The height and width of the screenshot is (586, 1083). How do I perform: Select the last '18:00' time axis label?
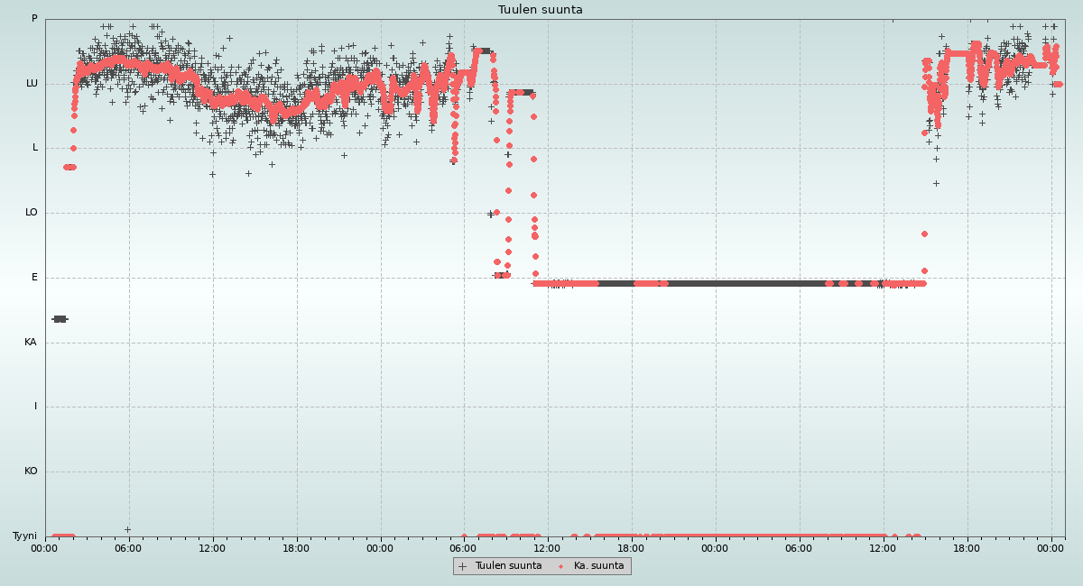click(967, 548)
